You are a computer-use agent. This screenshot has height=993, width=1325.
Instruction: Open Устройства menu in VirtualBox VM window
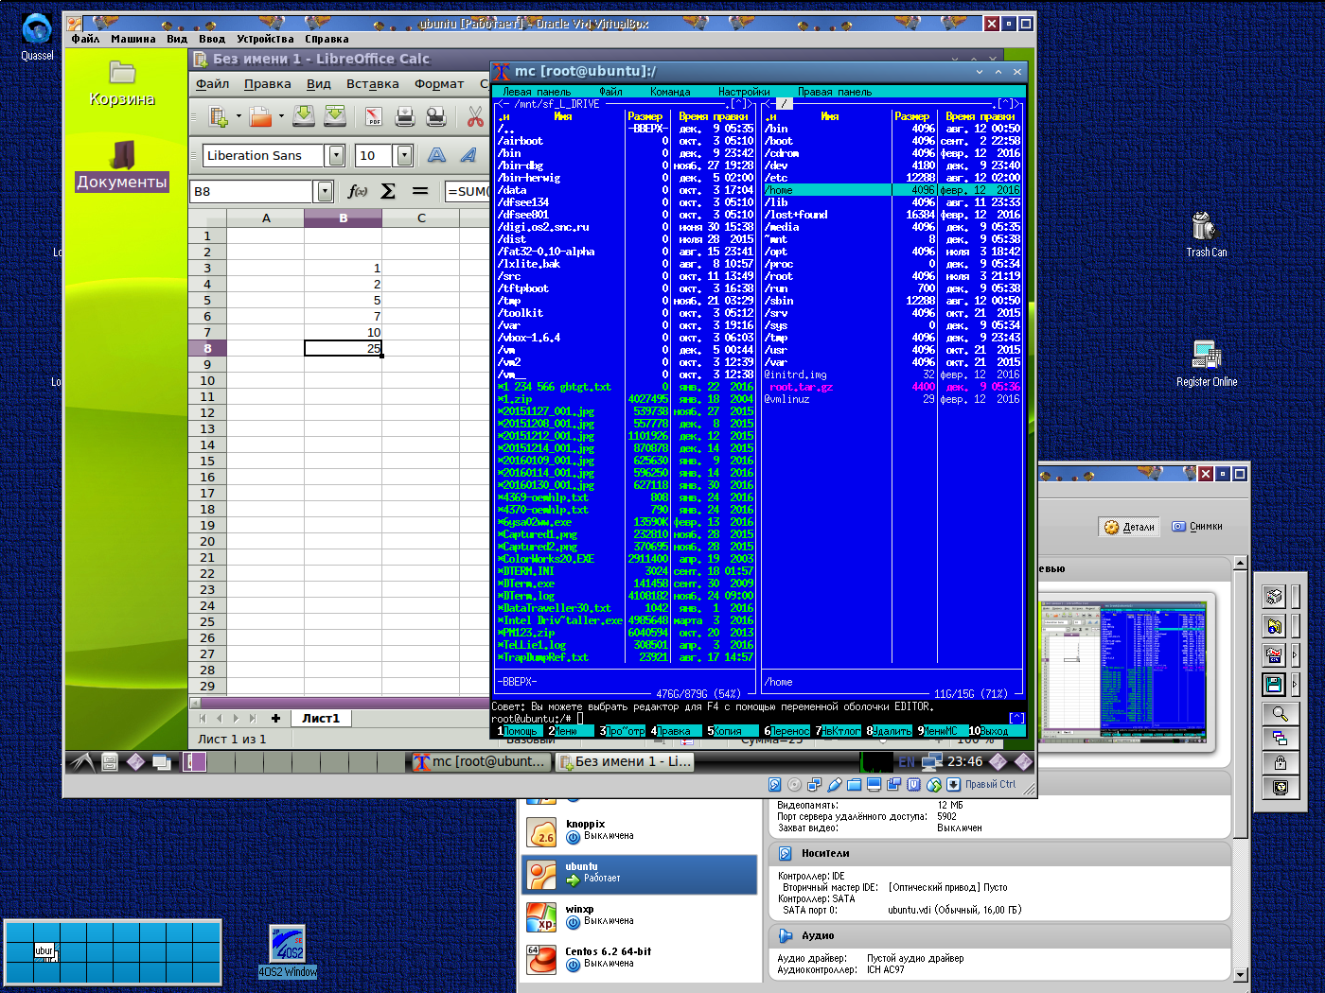pyautogui.click(x=265, y=39)
